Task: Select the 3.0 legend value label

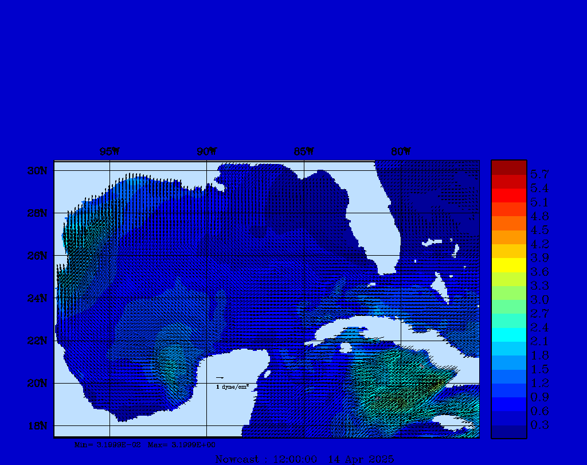Action: tap(539, 300)
